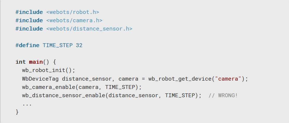The height and width of the screenshot is (123, 289).
Task: Click the closing curly brace of main
Action: click(x=17, y=112)
